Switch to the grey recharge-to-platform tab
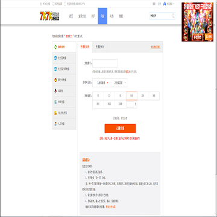The width and height of the screenshot is (217, 217). coord(99,47)
